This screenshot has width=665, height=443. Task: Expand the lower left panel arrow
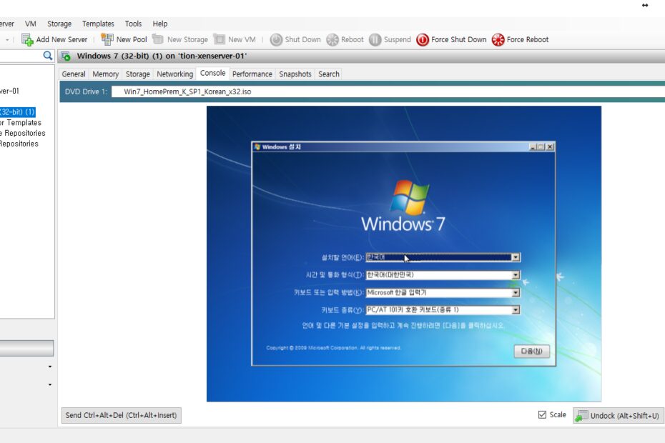[x=50, y=385]
